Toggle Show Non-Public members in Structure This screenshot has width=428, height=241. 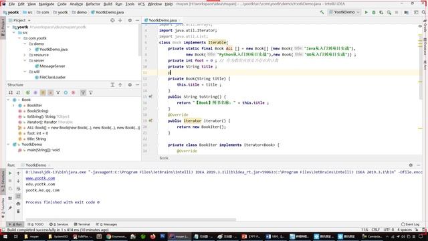click(51, 93)
